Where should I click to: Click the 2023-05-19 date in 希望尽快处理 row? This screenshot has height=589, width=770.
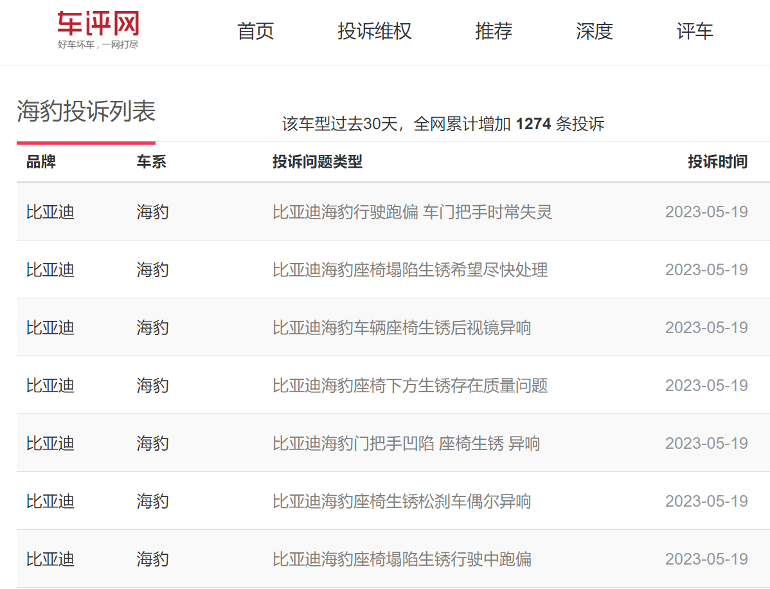coord(706,269)
